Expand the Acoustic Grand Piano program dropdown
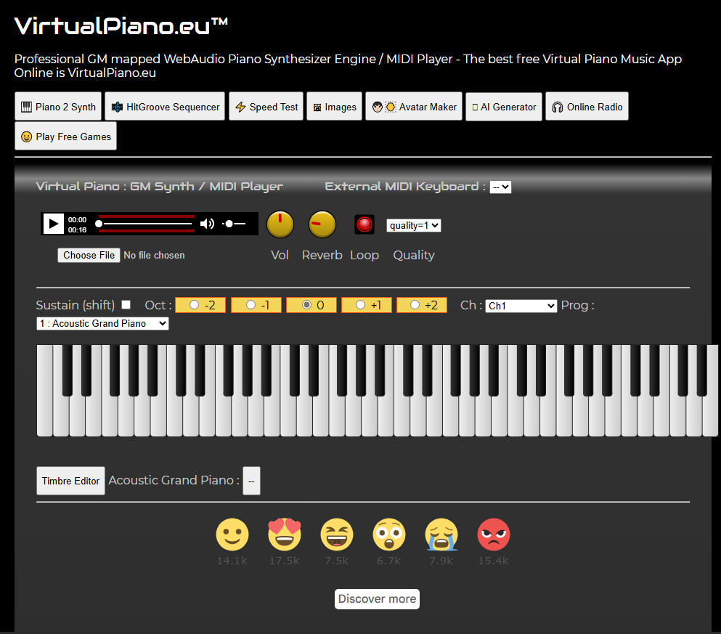This screenshot has height=634, width=721. (102, 323)
